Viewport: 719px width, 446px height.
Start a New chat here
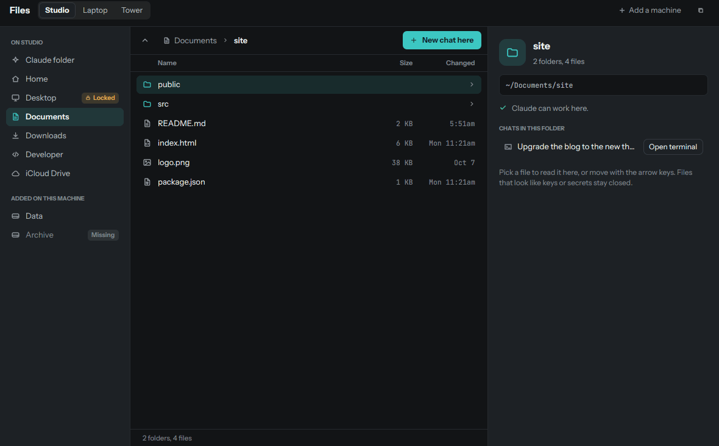(442, 40)
